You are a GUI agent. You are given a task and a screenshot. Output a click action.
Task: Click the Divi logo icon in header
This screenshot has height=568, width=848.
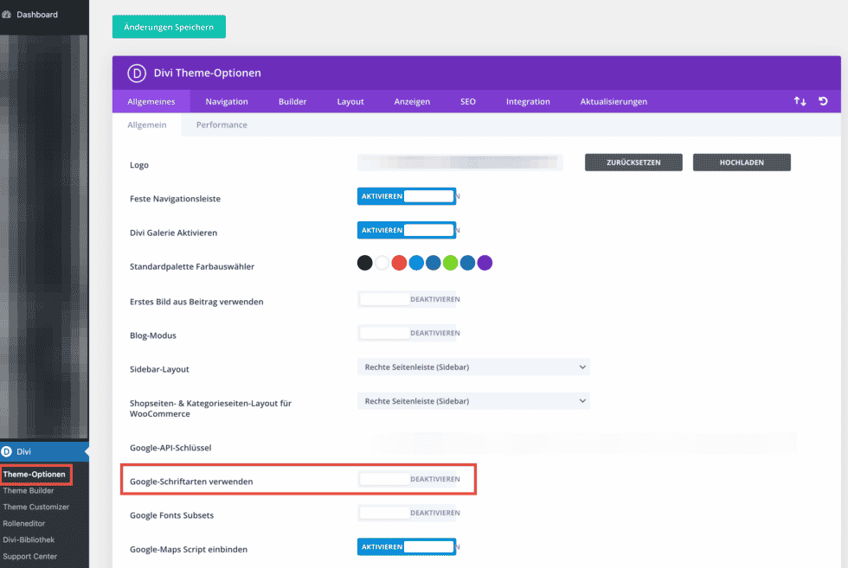coord(137,73)
